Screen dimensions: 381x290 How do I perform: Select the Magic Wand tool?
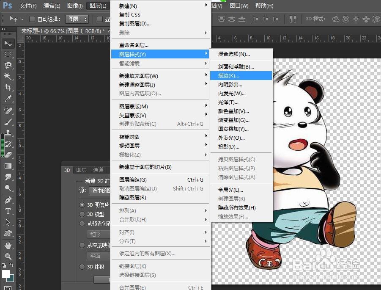[8, 76]
